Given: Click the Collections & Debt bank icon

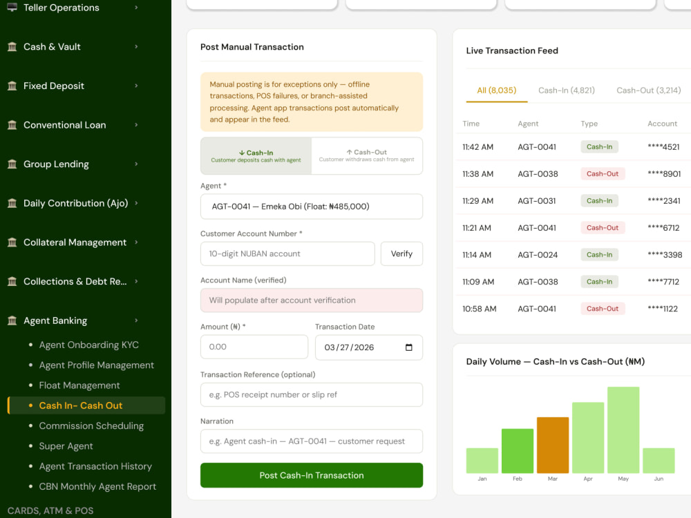Looking at the screenshot, I should 12,282.
